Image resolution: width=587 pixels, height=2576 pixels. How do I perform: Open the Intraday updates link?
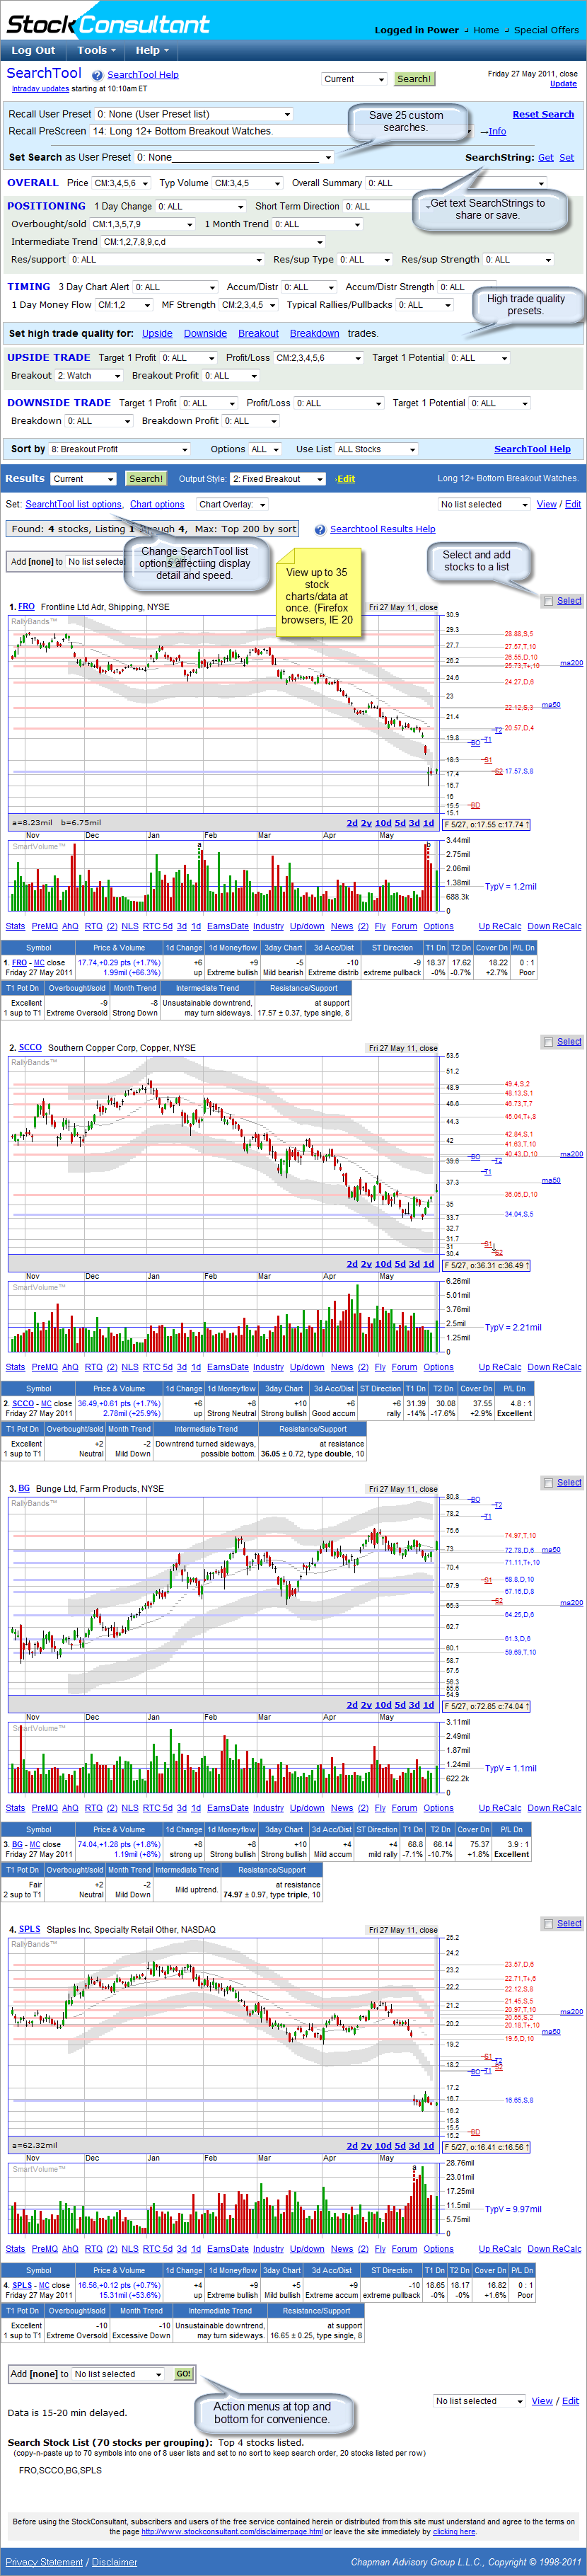click(x=40, y=89)
